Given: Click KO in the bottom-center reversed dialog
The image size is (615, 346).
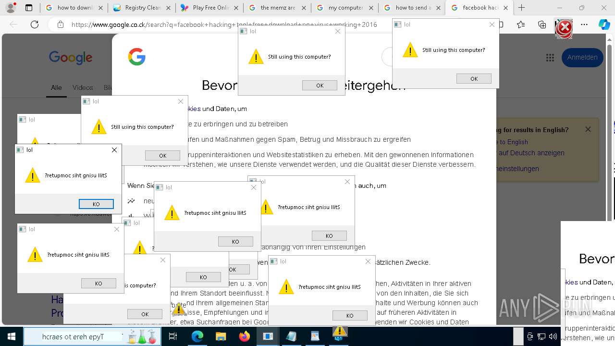Looking at the screenshot, I should pos(350,316).
